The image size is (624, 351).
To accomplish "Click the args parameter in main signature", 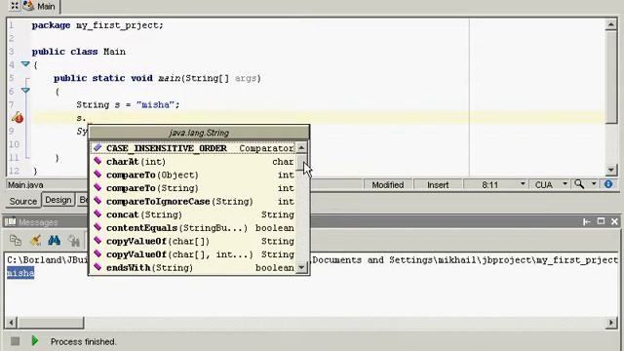I will coord(246,78).
